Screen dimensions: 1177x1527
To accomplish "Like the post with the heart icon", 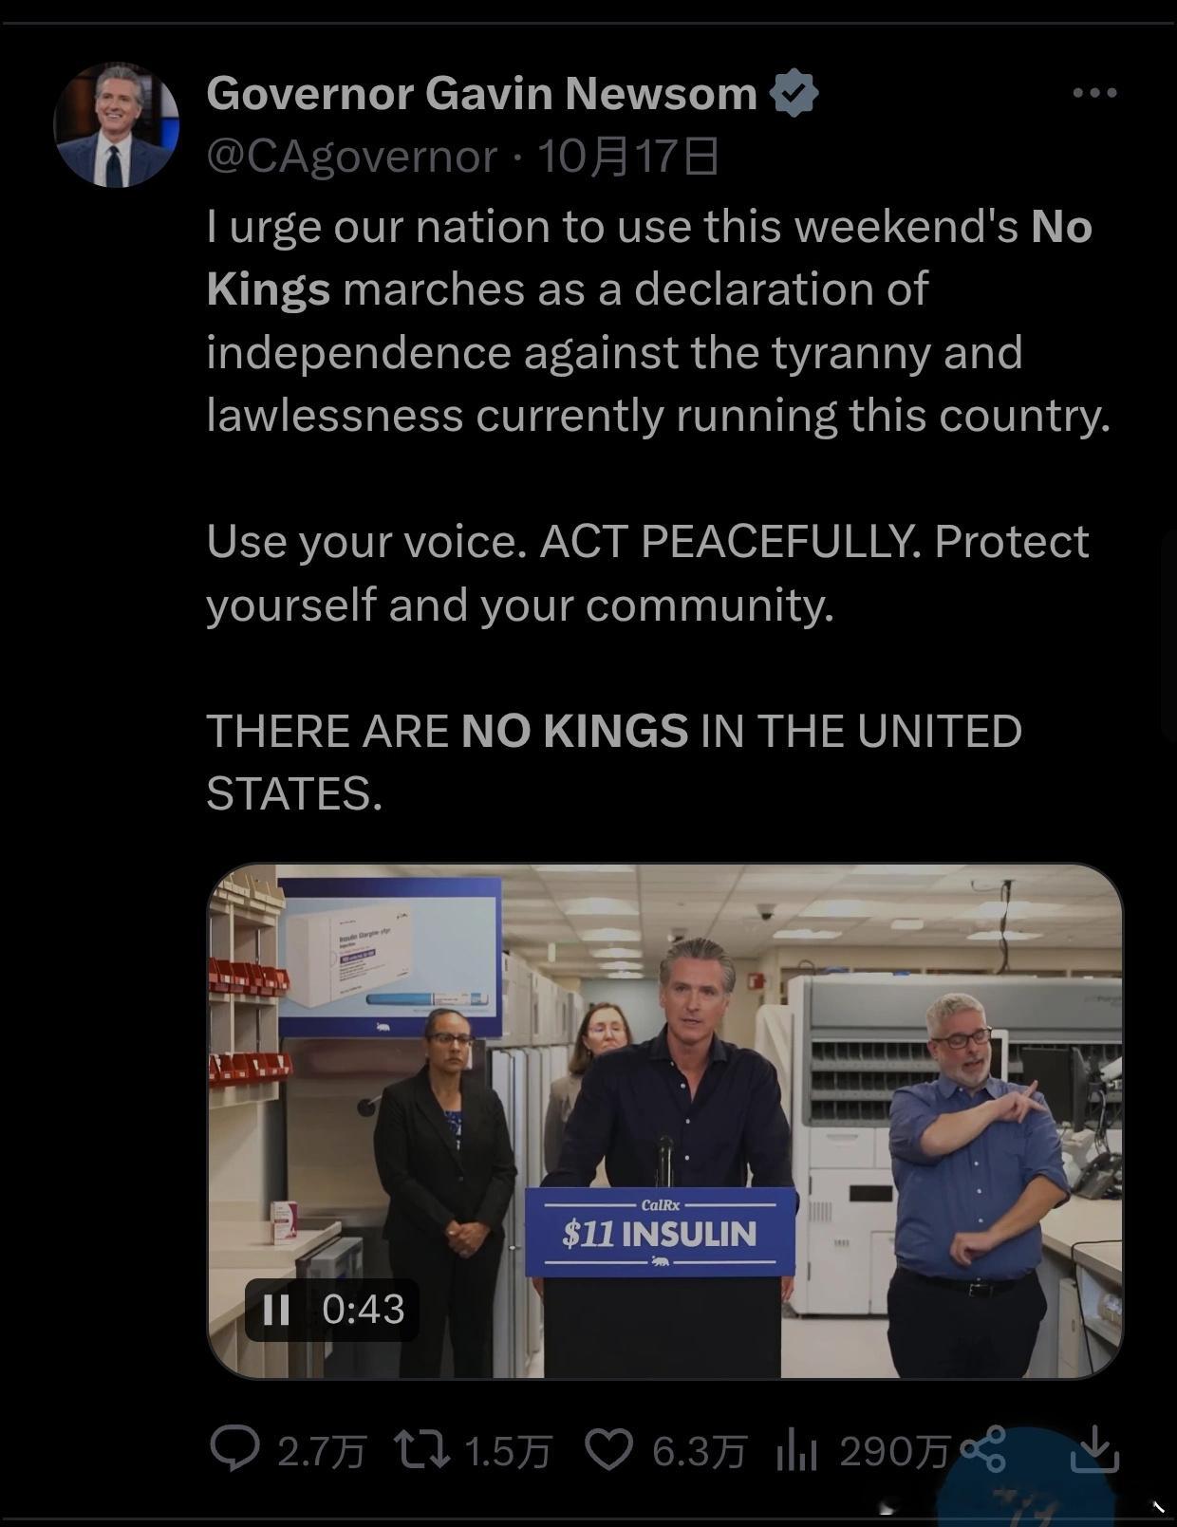I will coord(607,1450).
